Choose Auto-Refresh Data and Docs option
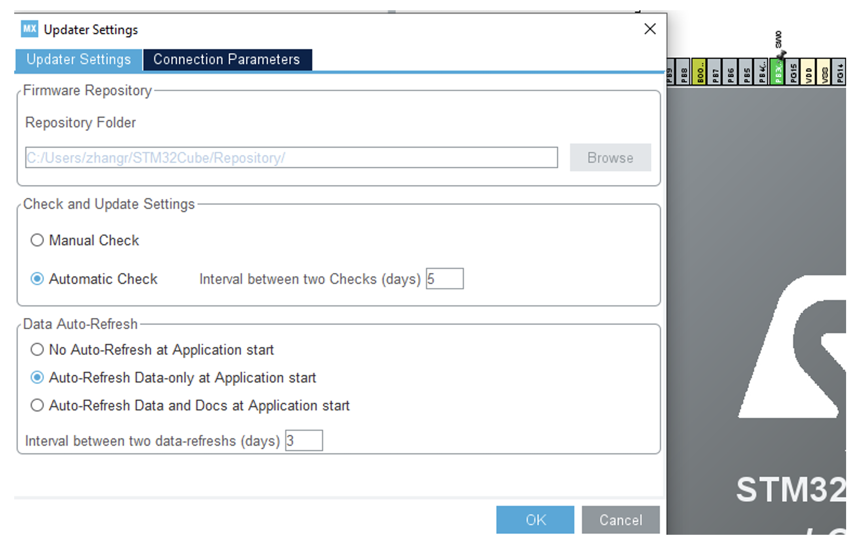Image resolution: width=854 pixels, height=545 pixels. [37, 405]
